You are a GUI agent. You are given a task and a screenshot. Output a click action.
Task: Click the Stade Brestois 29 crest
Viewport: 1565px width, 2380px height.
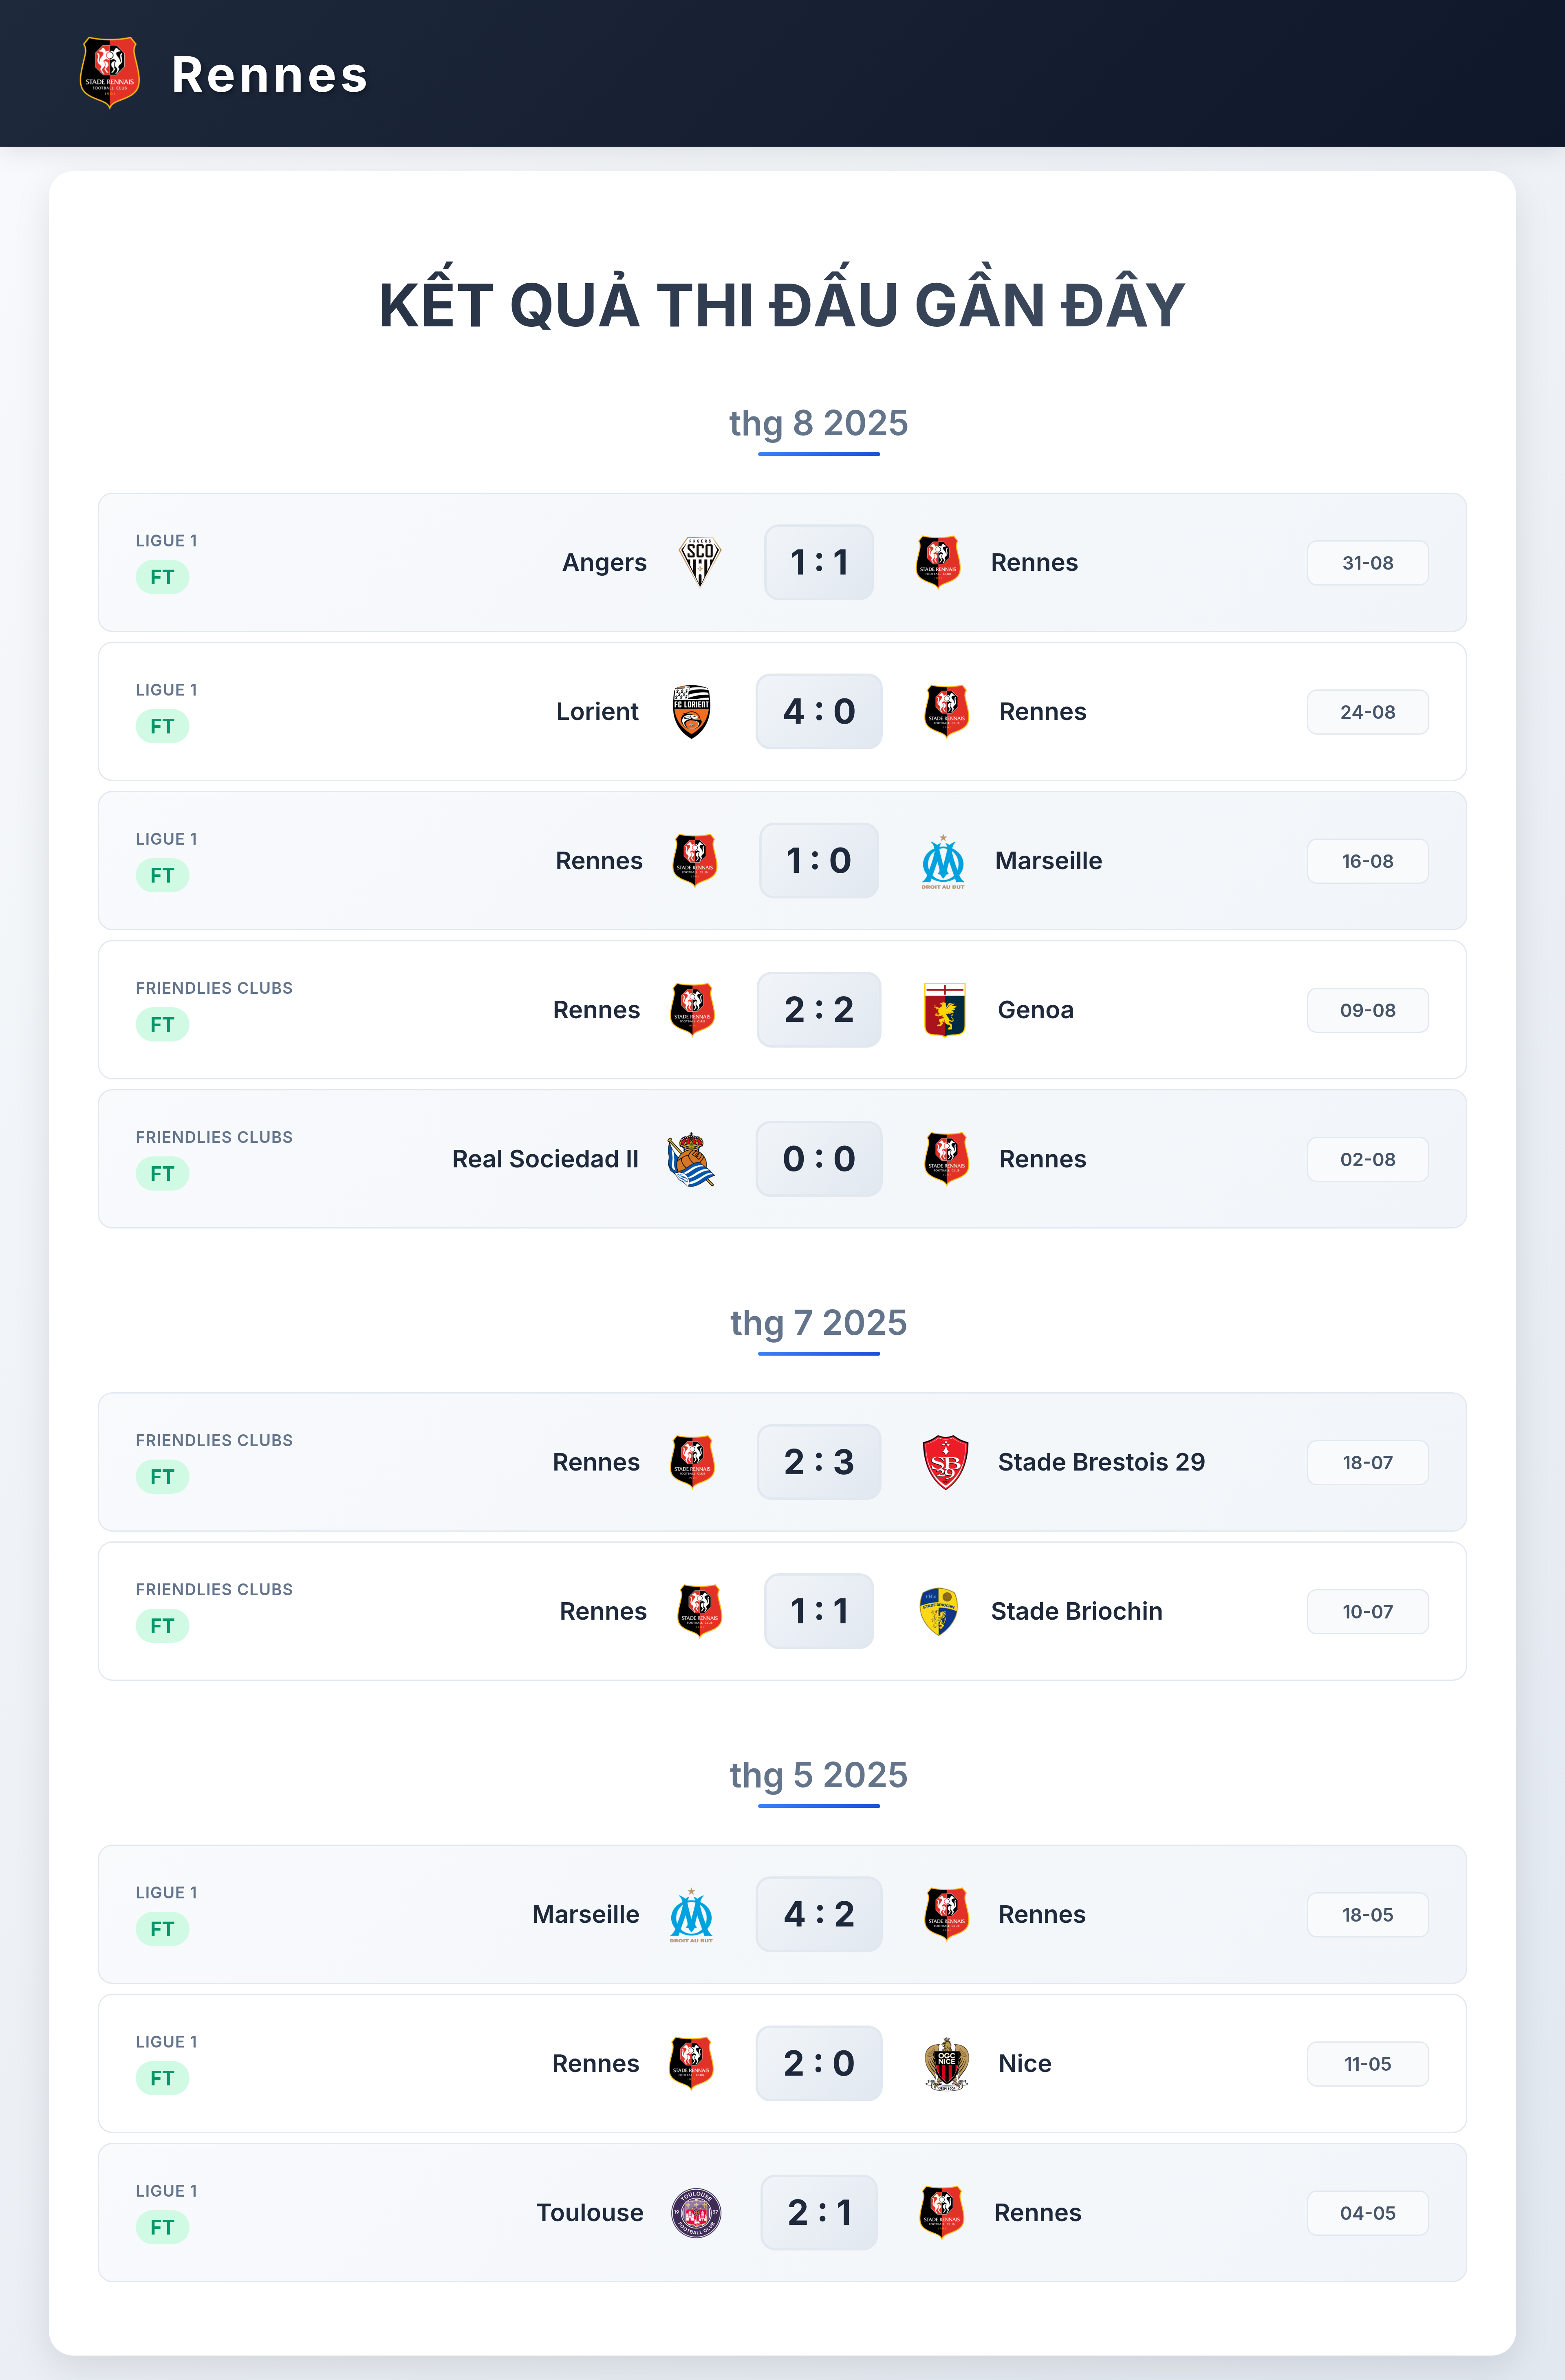pos(945,1462)
